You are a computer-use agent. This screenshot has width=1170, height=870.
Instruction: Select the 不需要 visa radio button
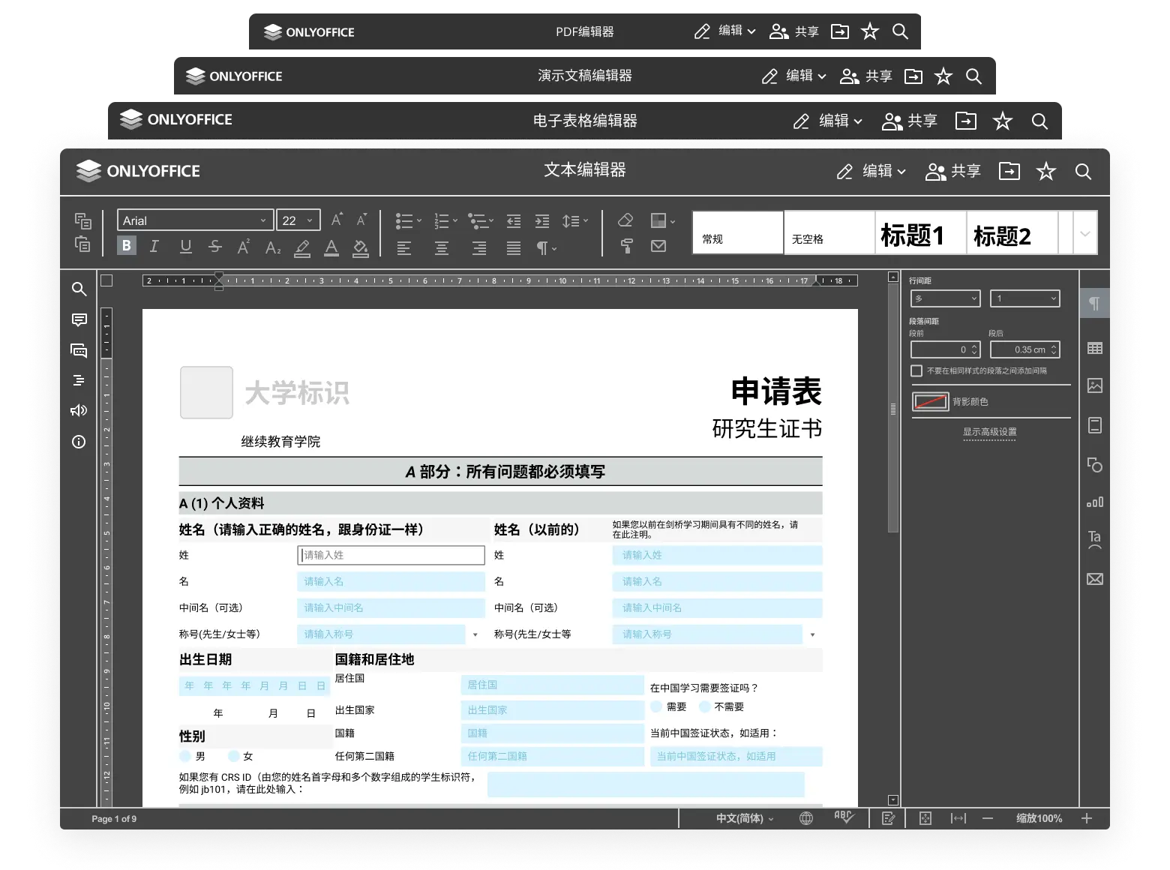(x=704, y=706)
